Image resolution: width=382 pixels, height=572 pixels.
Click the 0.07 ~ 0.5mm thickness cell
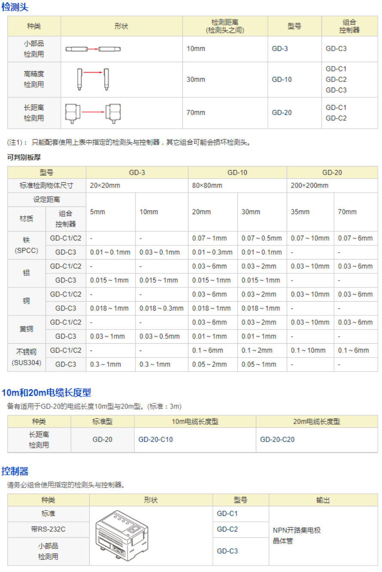[261, 238]
